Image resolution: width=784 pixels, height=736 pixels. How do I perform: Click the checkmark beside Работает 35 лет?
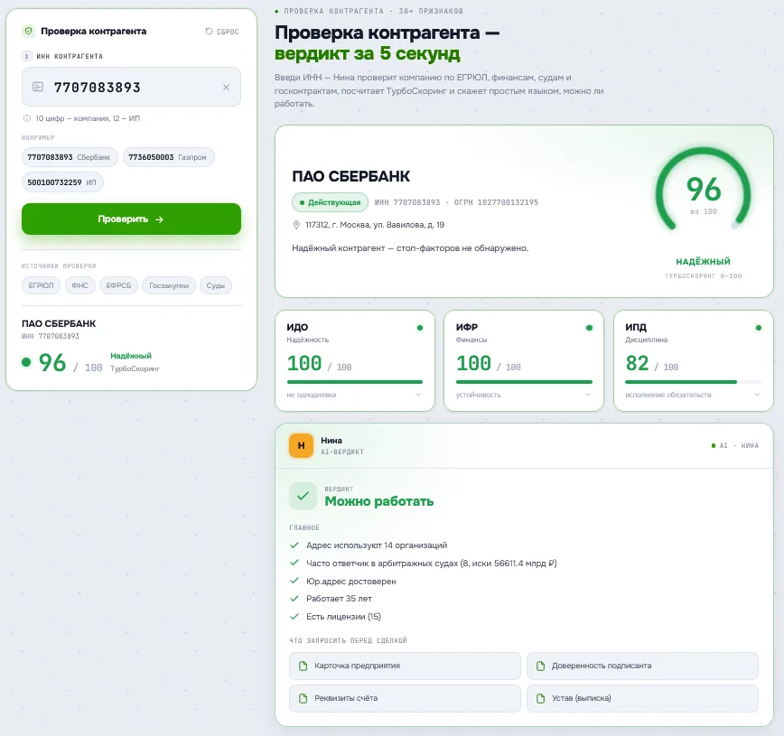coord(294,599)
